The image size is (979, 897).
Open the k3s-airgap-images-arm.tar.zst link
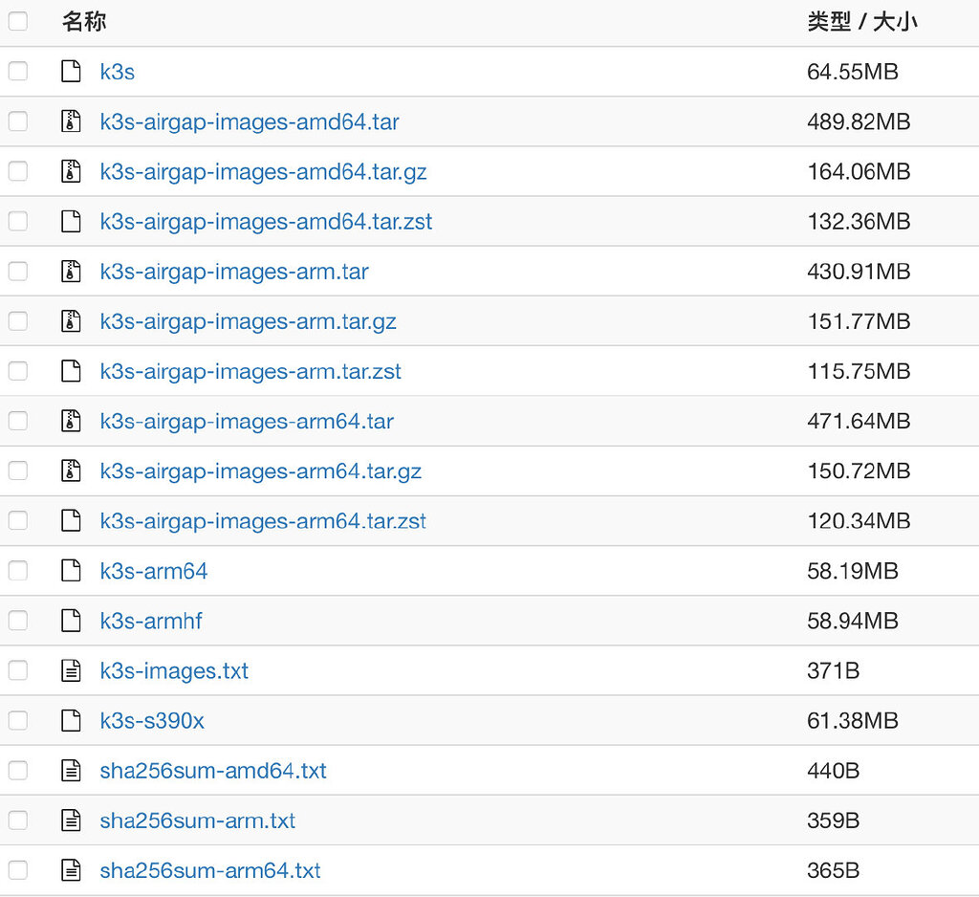pyautogui.click(x=250, y=371)
